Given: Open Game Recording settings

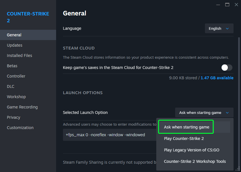Looking at the screenshot, I should point(22,107).
